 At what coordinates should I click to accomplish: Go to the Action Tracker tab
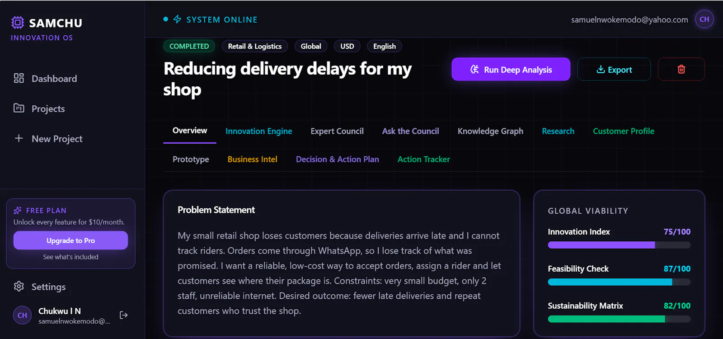pos(423,159)
